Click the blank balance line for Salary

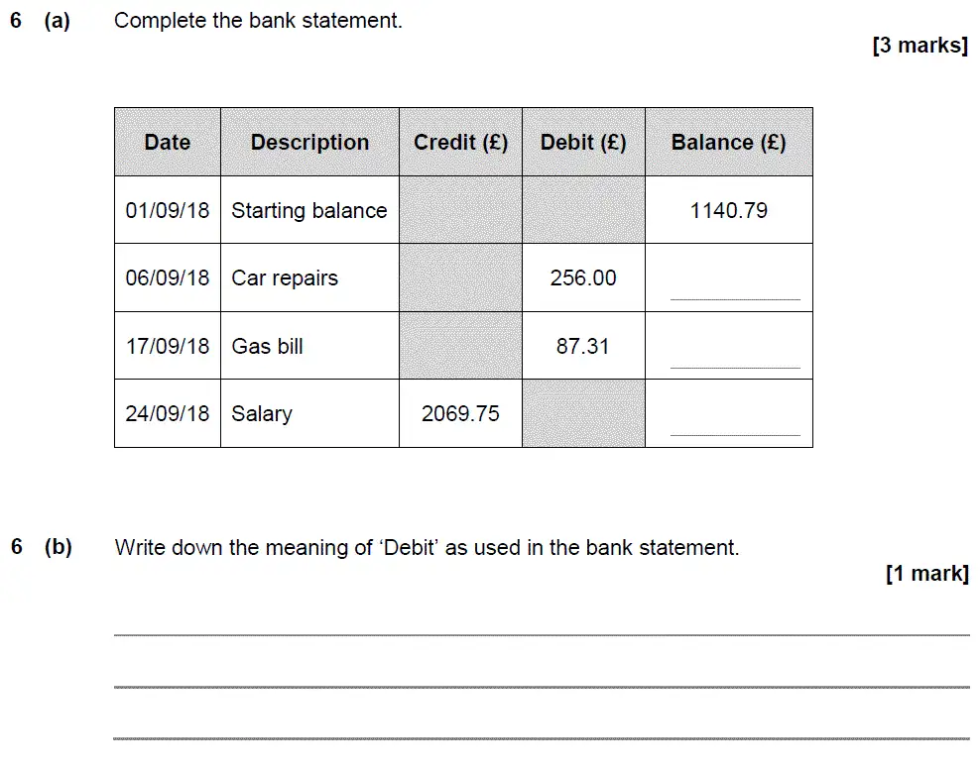click(x=735, y=434)
